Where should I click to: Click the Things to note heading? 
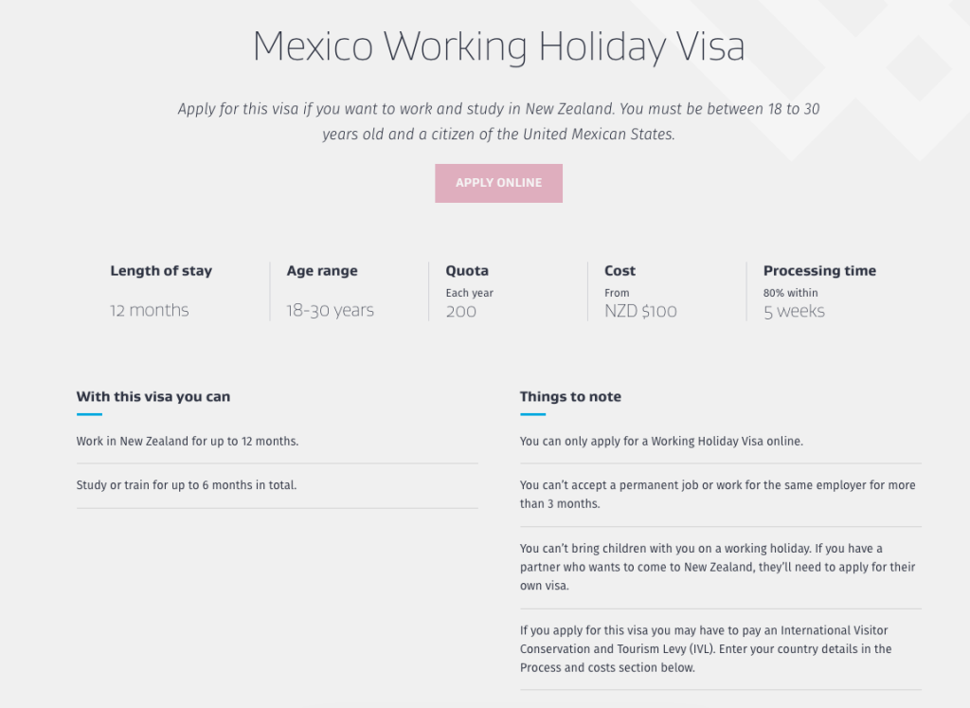[x=570, y=396]
